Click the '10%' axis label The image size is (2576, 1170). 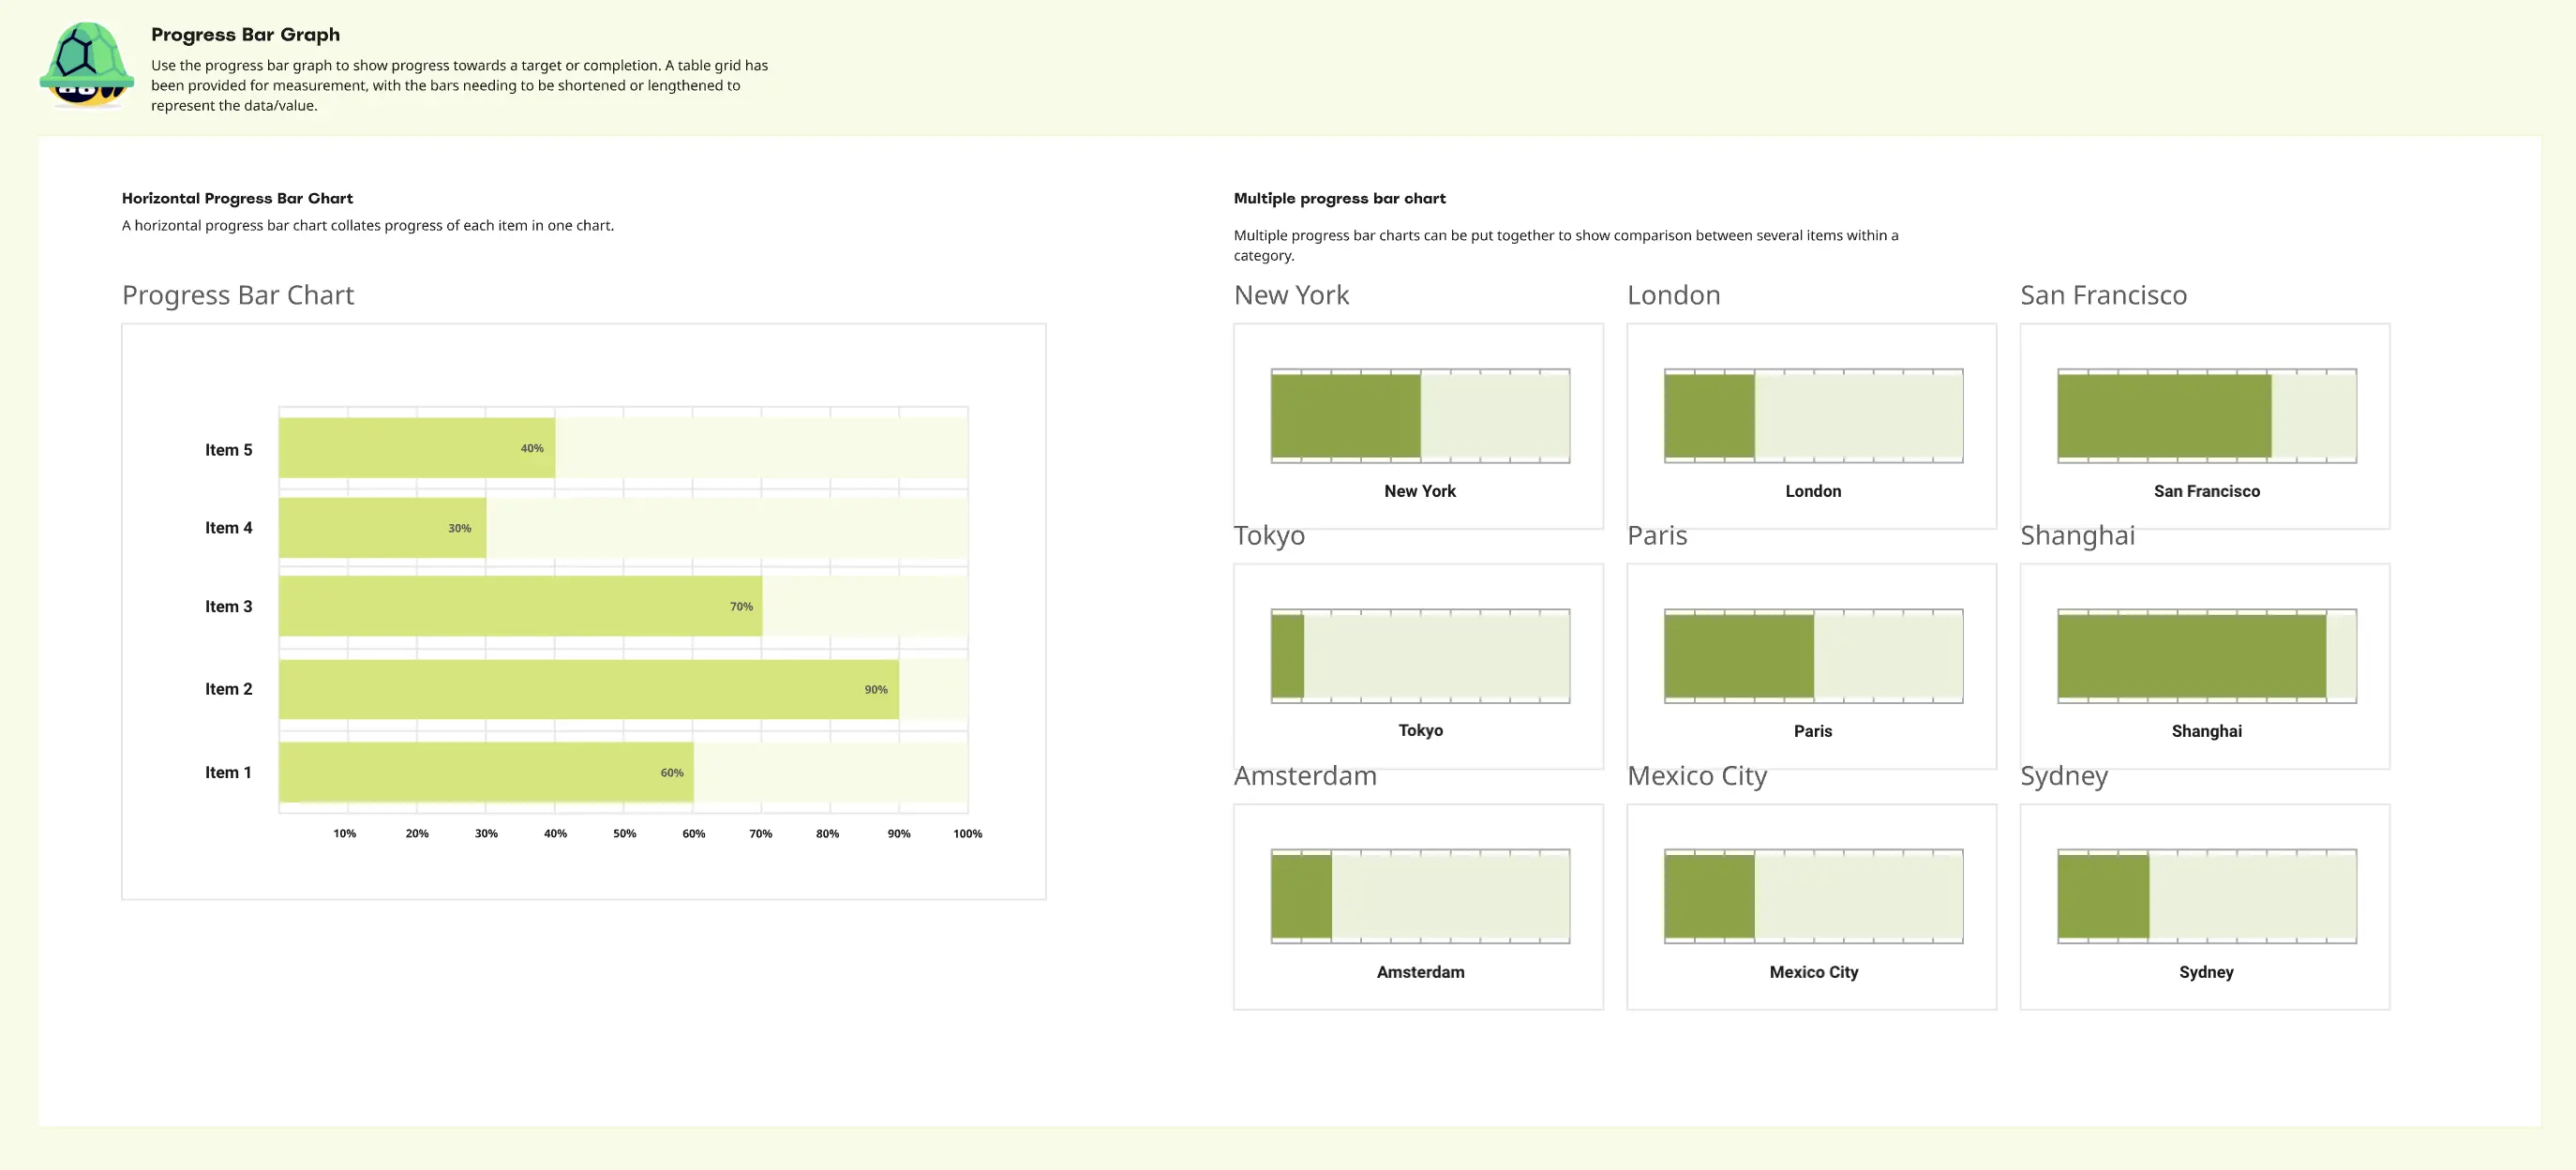(344, 833)
